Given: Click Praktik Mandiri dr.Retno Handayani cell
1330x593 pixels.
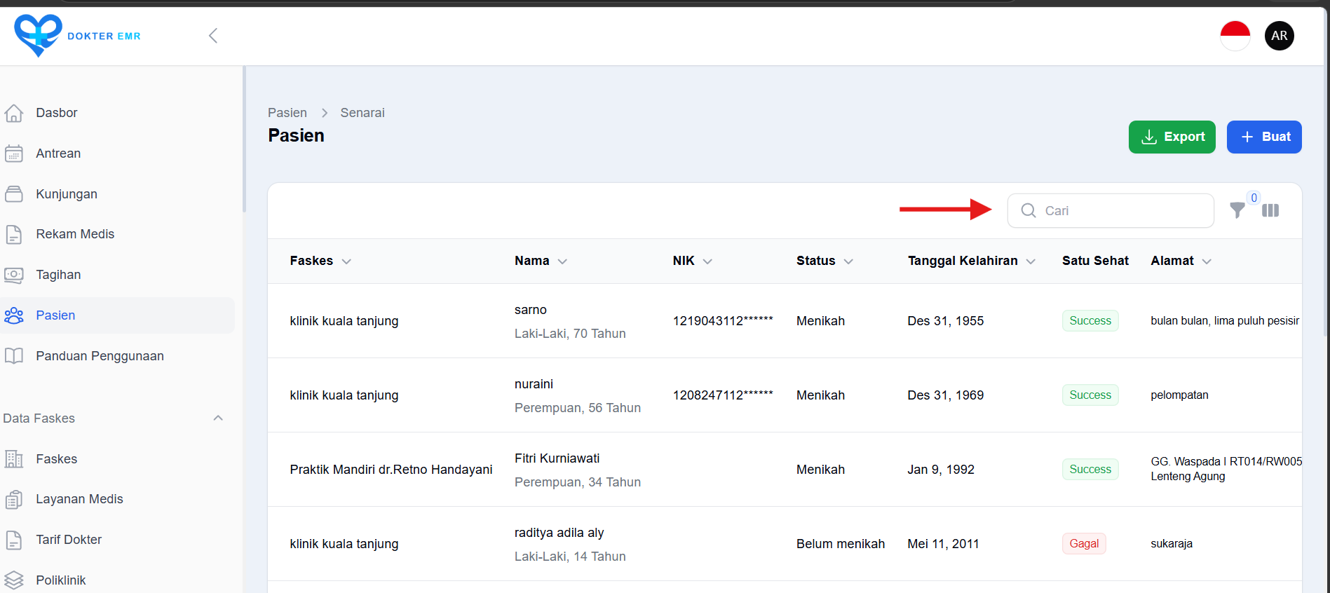Looking at the screenshot, I should point(391,470).
